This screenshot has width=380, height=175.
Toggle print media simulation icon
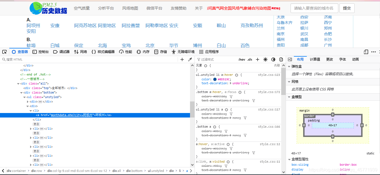tap(281, 59)
